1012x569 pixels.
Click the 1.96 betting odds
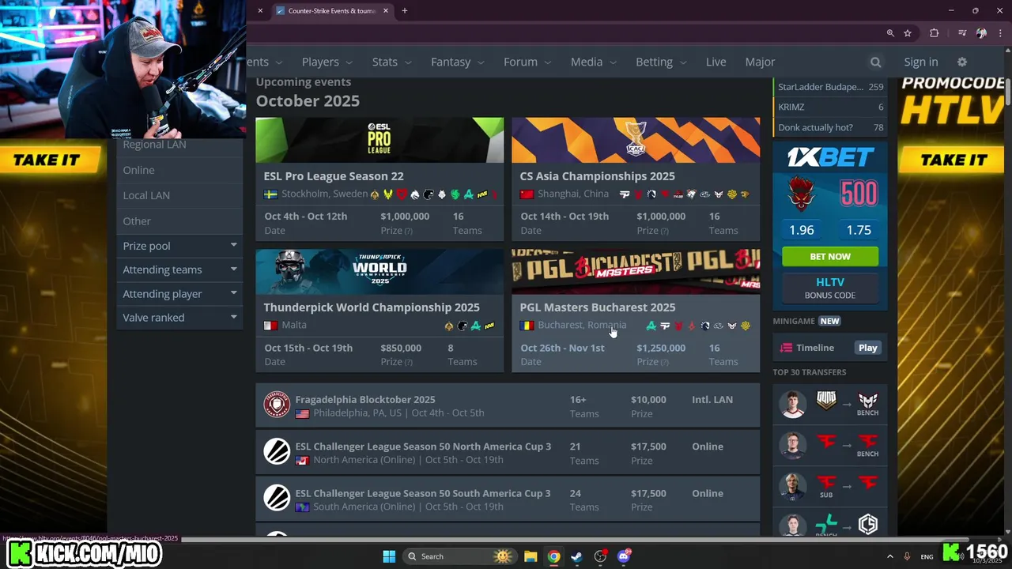point(802,230)
